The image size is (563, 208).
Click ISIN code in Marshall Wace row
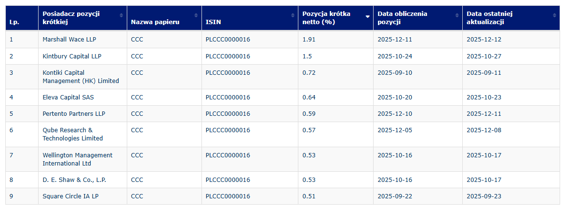point(228,40)
